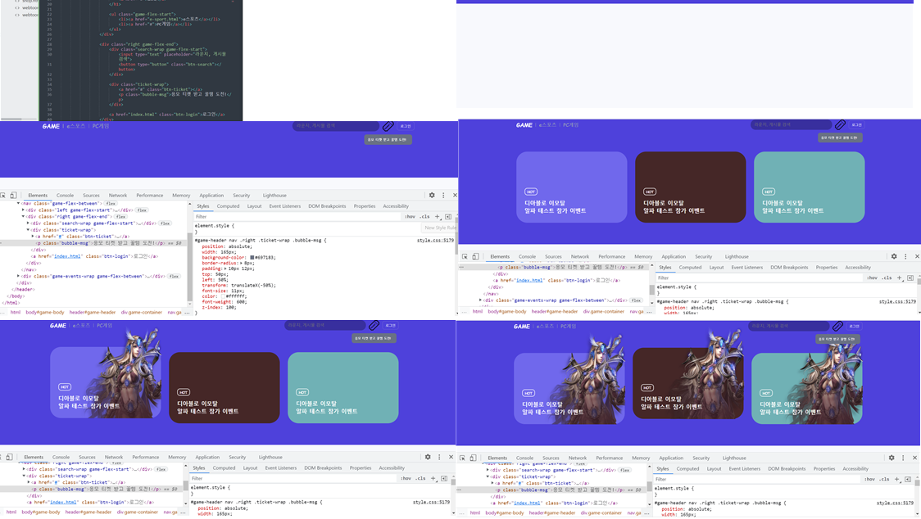
Task: Open style.css:5179 source link in one-character screenshot
Action: (431, 502)
